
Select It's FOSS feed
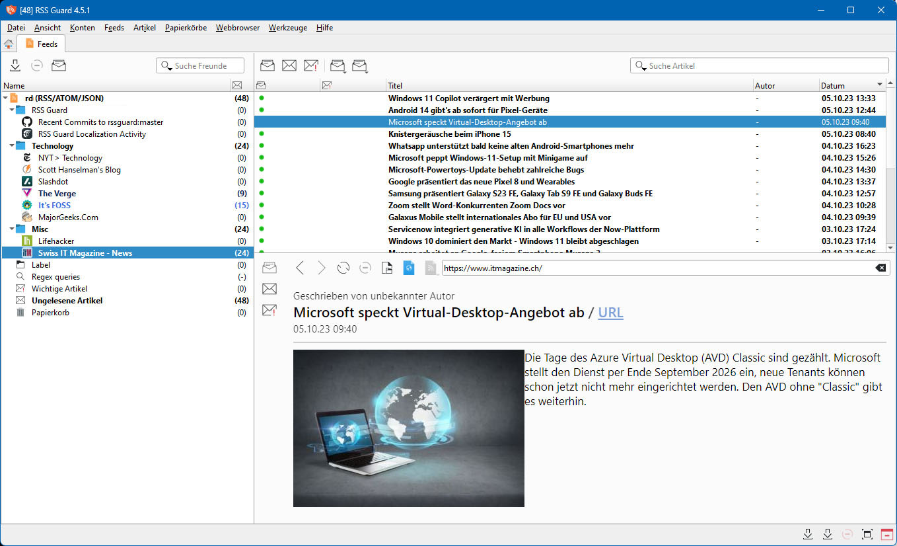54,205
